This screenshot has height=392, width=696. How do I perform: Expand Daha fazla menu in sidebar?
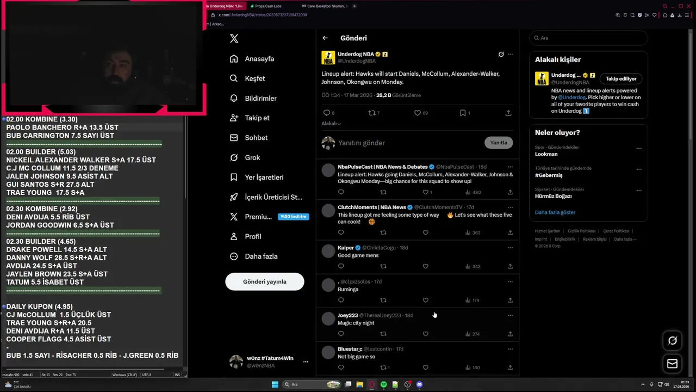[254, 256]
